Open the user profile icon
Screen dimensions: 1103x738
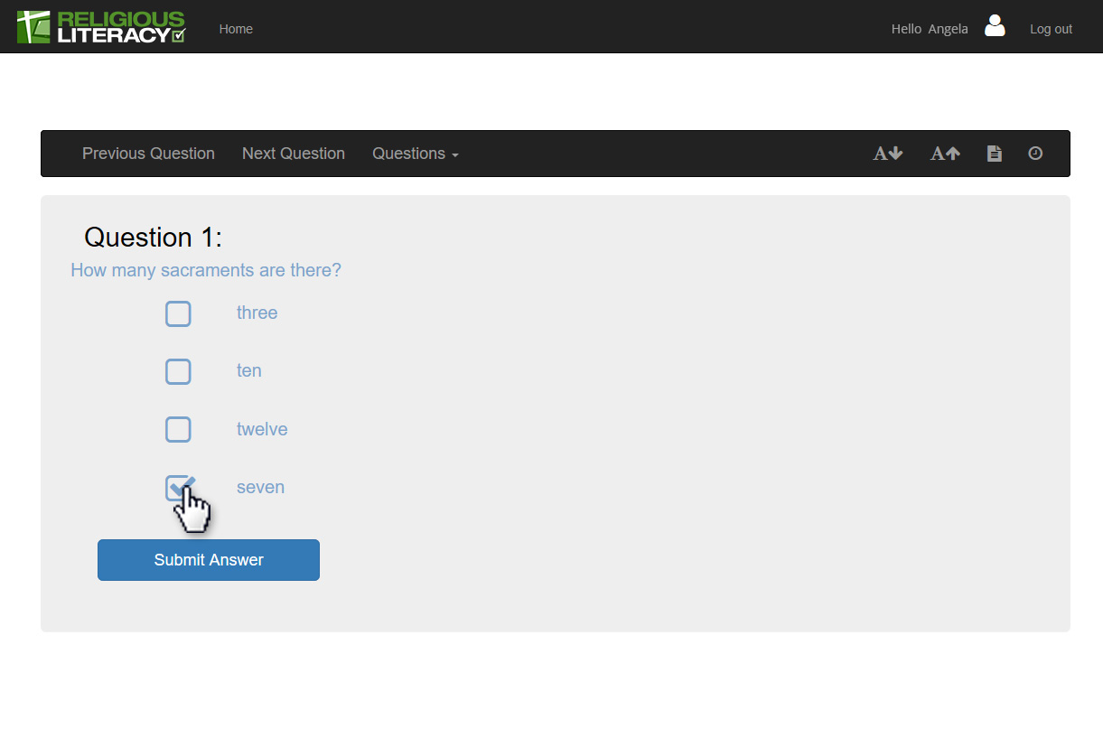point(995,26)
